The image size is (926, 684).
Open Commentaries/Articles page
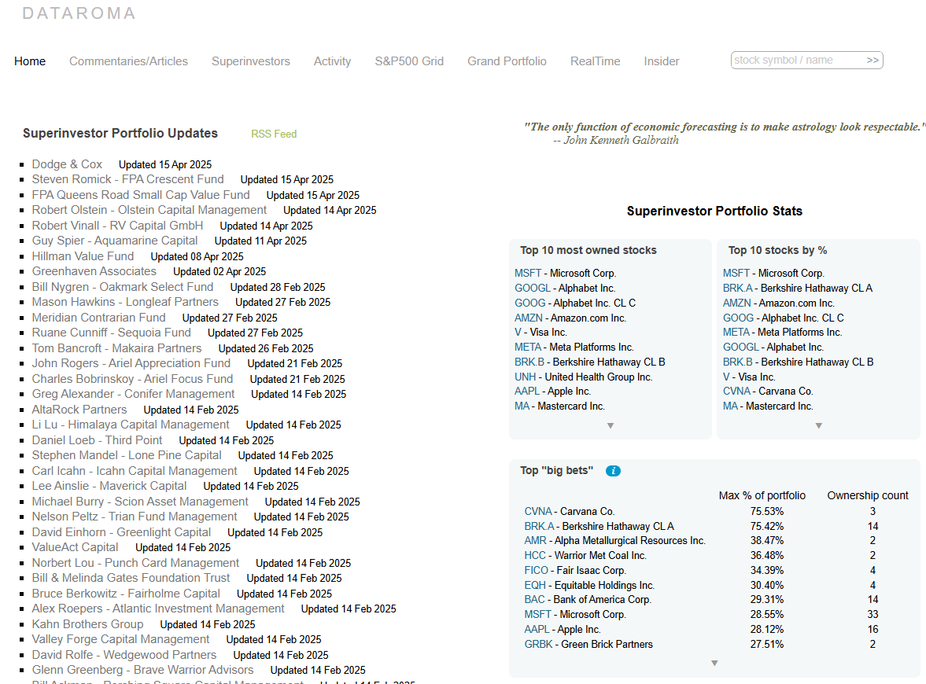(x=128, y=61)
